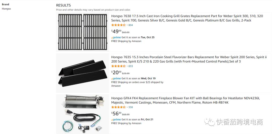Screen dimensions: 272x134
Task: Open the Hongso 7635 flavorizer bars title
Action: click(x=189, y=59)
